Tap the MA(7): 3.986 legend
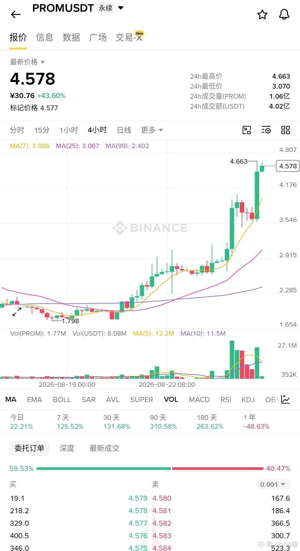The width and height of the screenshot is (300, 551). click(30, 146)
